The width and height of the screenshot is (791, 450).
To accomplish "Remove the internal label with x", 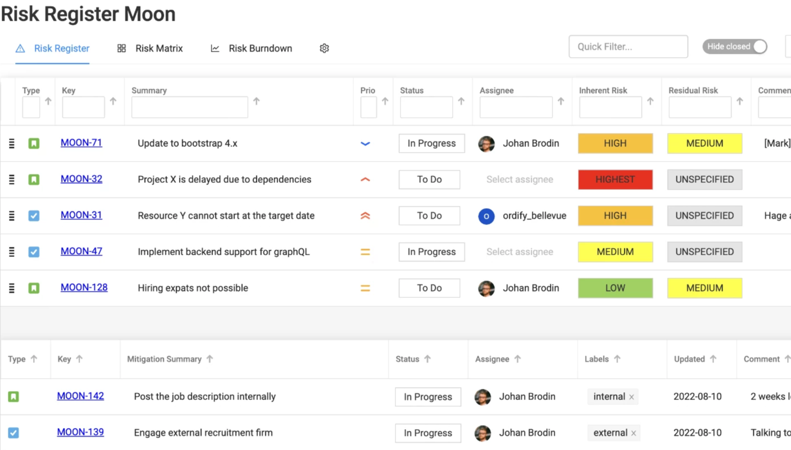I will (x=632, y=397).
